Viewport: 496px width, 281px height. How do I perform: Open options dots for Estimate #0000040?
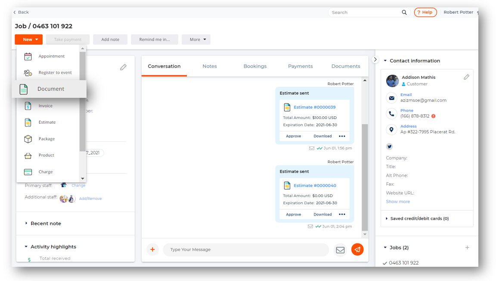point(342,215)
